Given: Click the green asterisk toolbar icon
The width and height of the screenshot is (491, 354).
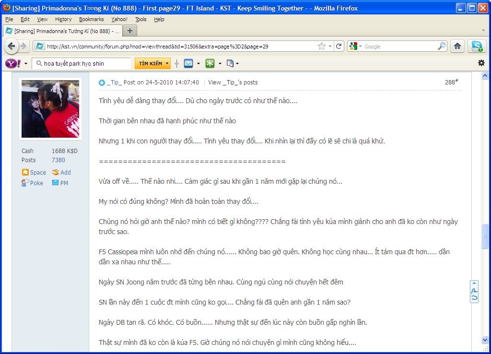Looking at the screenshot, I should [210, 64].
